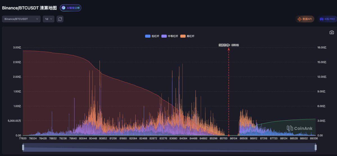Open the 数据API button

(305, 19)
